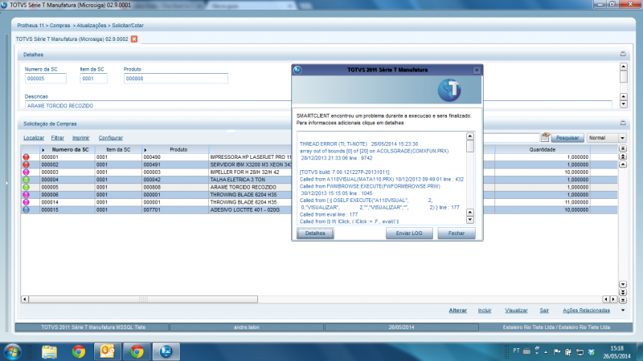
Task: Click the sort arrow beside Numero da SC header
Action: pos(43,150)
